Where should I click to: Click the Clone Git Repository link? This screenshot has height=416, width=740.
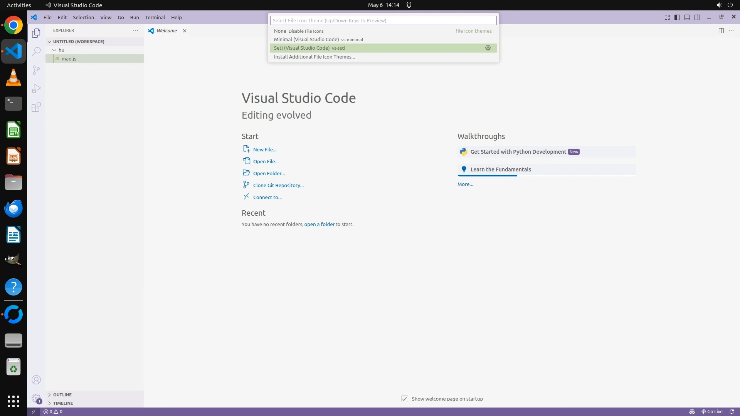coord(278,185)
